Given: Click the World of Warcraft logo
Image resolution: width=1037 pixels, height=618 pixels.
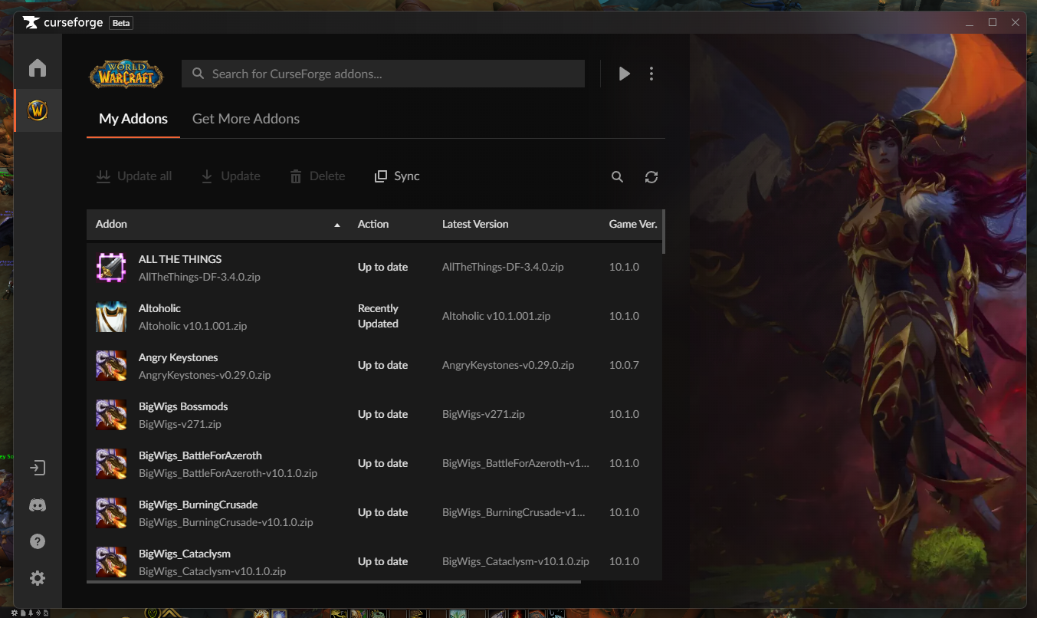Looking at the screenshot, I should pos(126,74).
